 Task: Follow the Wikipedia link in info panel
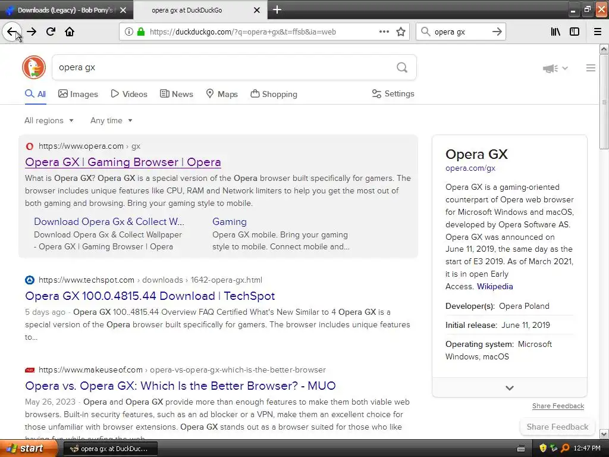pyautogui.click(x=495, y=286)
